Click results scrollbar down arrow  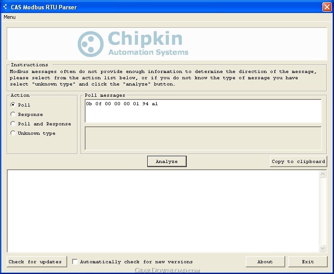point(322,248)
